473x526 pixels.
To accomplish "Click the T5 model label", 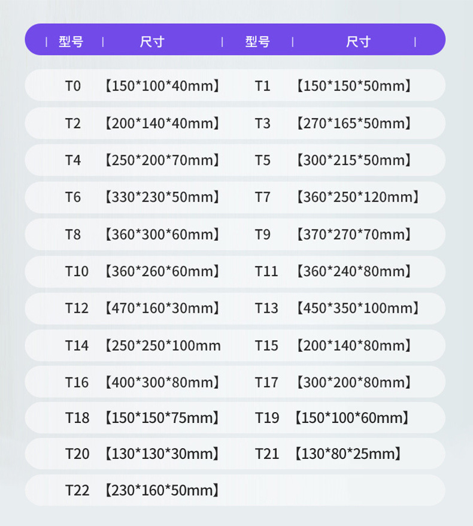I will tap(262, 161).
